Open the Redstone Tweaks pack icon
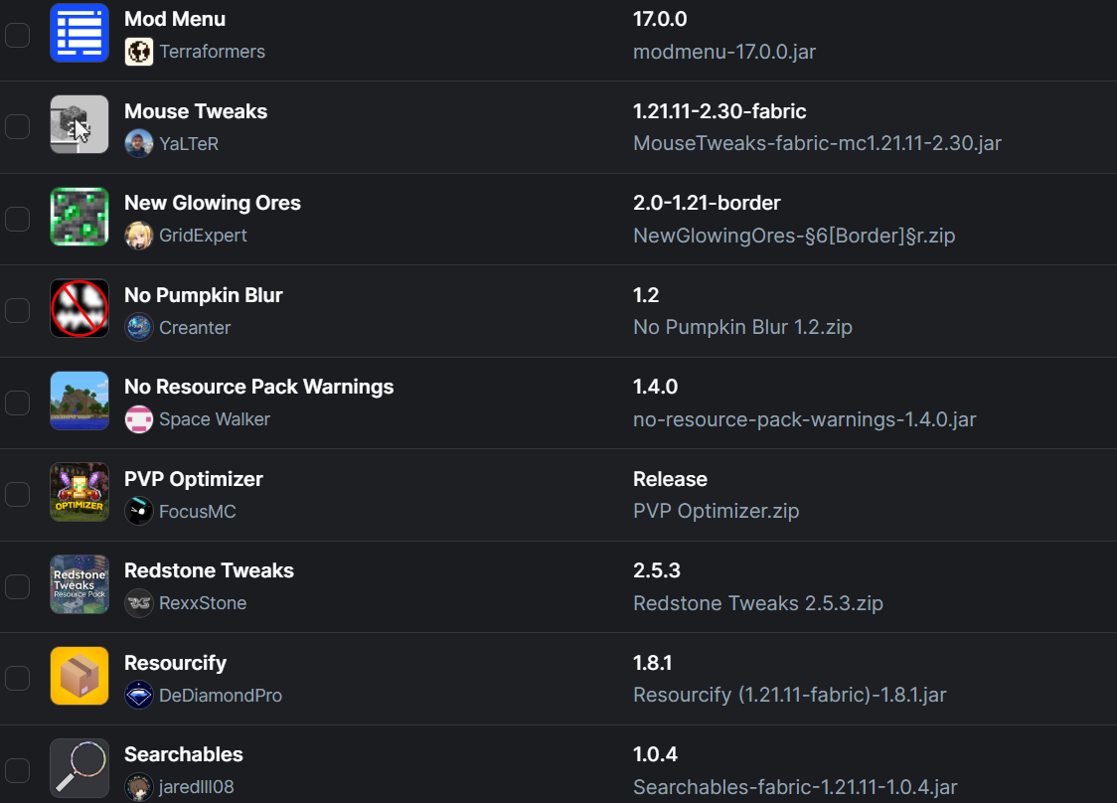This screenshot has width=1117, height=803. [x=80, y=584]
